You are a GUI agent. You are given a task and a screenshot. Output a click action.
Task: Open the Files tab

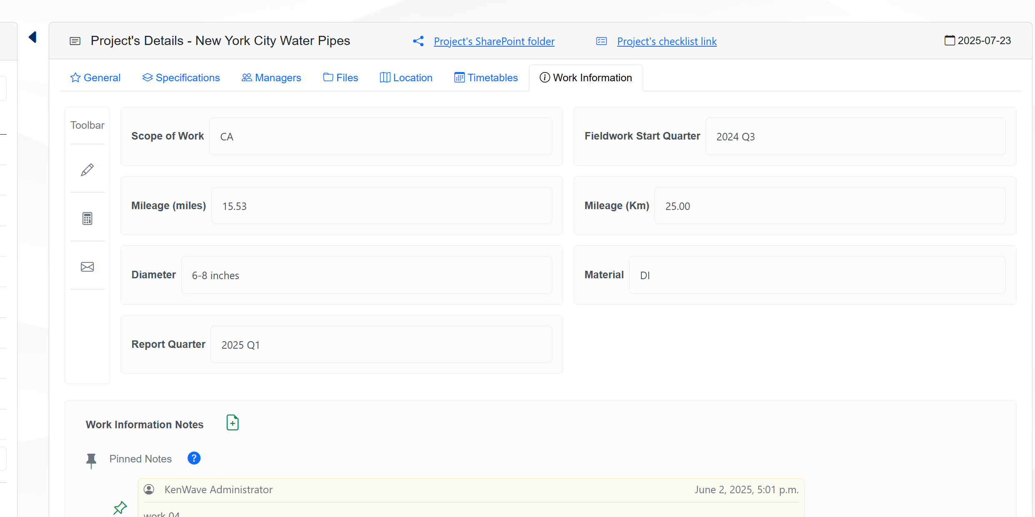coord(341,77)
